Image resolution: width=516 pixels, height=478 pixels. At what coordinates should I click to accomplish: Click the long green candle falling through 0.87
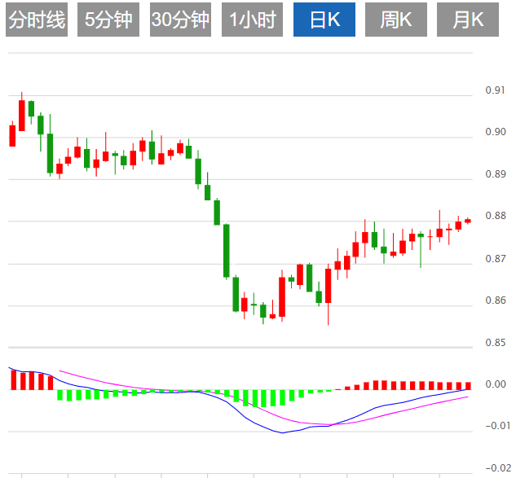pos(227,251)
